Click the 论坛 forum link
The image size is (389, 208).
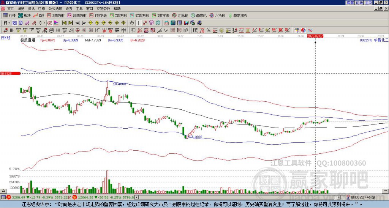[359, 3]
